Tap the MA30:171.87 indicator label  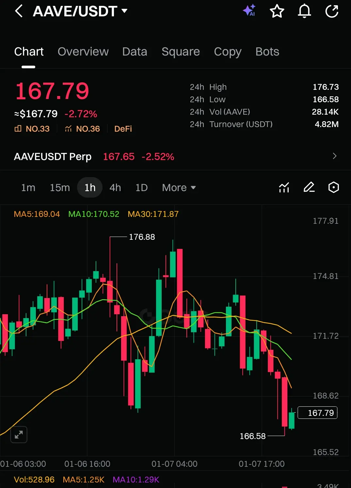153,214
